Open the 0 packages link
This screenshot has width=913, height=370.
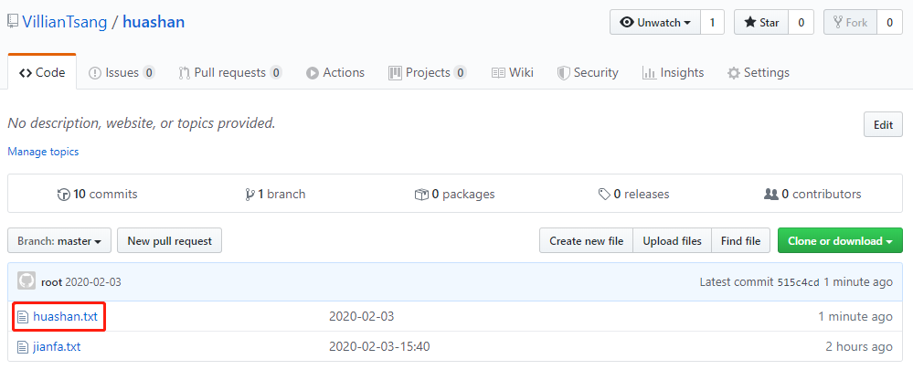[x=454, y=194]
